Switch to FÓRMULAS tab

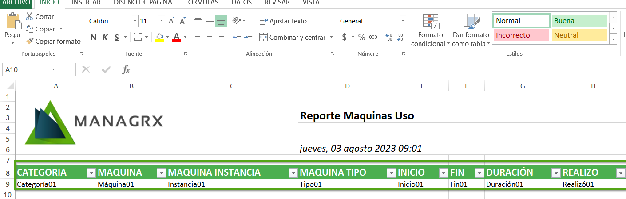[x=202, y=3]
